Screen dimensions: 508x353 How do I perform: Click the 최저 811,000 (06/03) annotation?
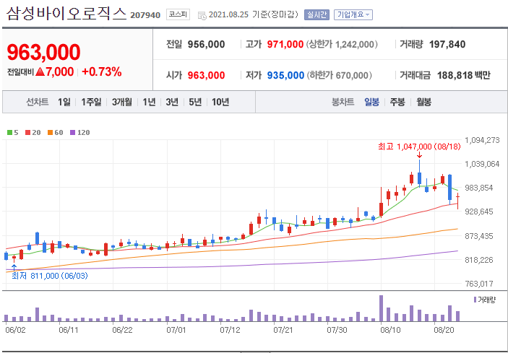(50, 276)
